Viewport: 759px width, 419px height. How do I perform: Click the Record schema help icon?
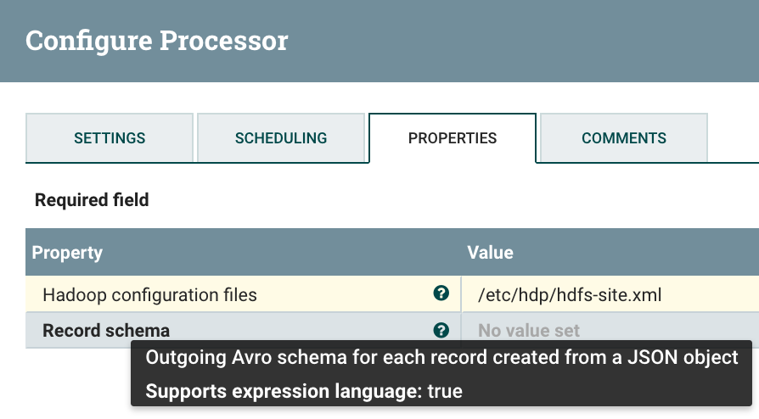pyautogui.click(x=441, y=330)
